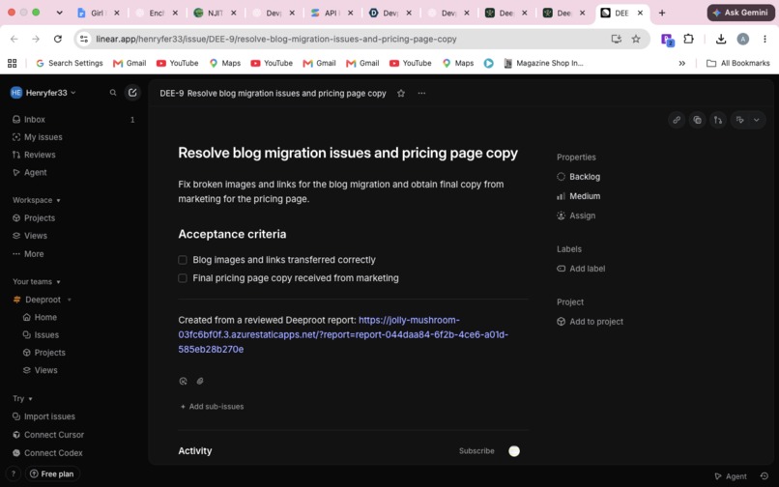Bookmark this page with star icon

636,39
